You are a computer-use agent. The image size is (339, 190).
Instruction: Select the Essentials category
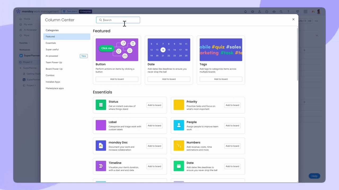67,43
